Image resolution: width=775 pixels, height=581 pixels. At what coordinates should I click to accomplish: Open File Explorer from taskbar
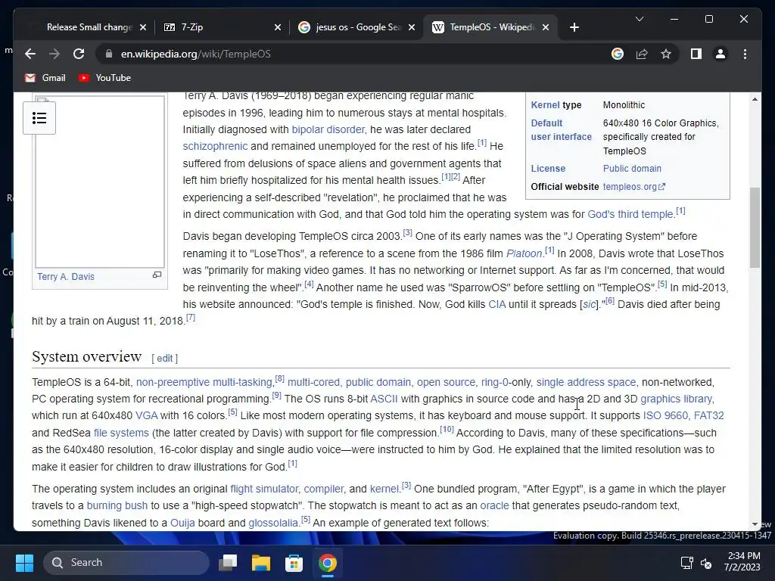261,563
